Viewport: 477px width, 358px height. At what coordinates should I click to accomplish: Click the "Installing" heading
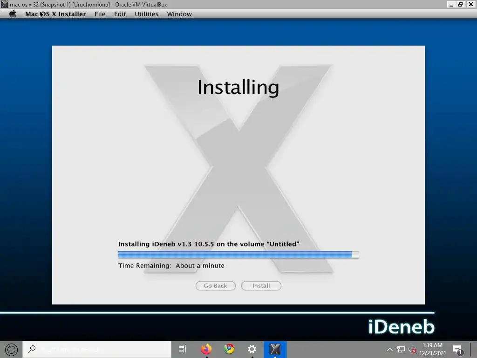tap(238, 88)
